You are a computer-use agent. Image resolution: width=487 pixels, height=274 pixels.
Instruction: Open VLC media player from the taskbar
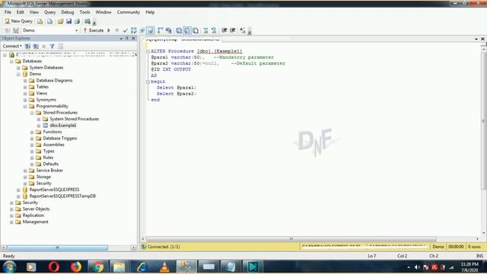[164, 267]
